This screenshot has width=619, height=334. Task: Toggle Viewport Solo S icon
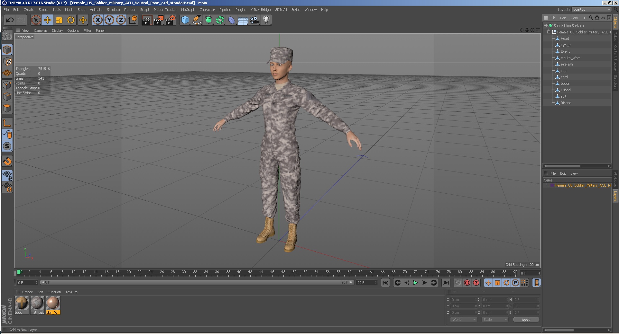coord(7,146)
